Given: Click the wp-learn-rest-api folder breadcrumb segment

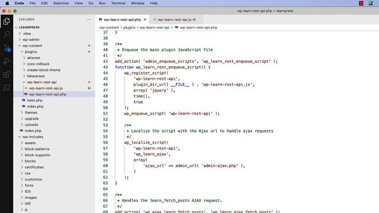Looking at the screenshot, I should [155, 28].
